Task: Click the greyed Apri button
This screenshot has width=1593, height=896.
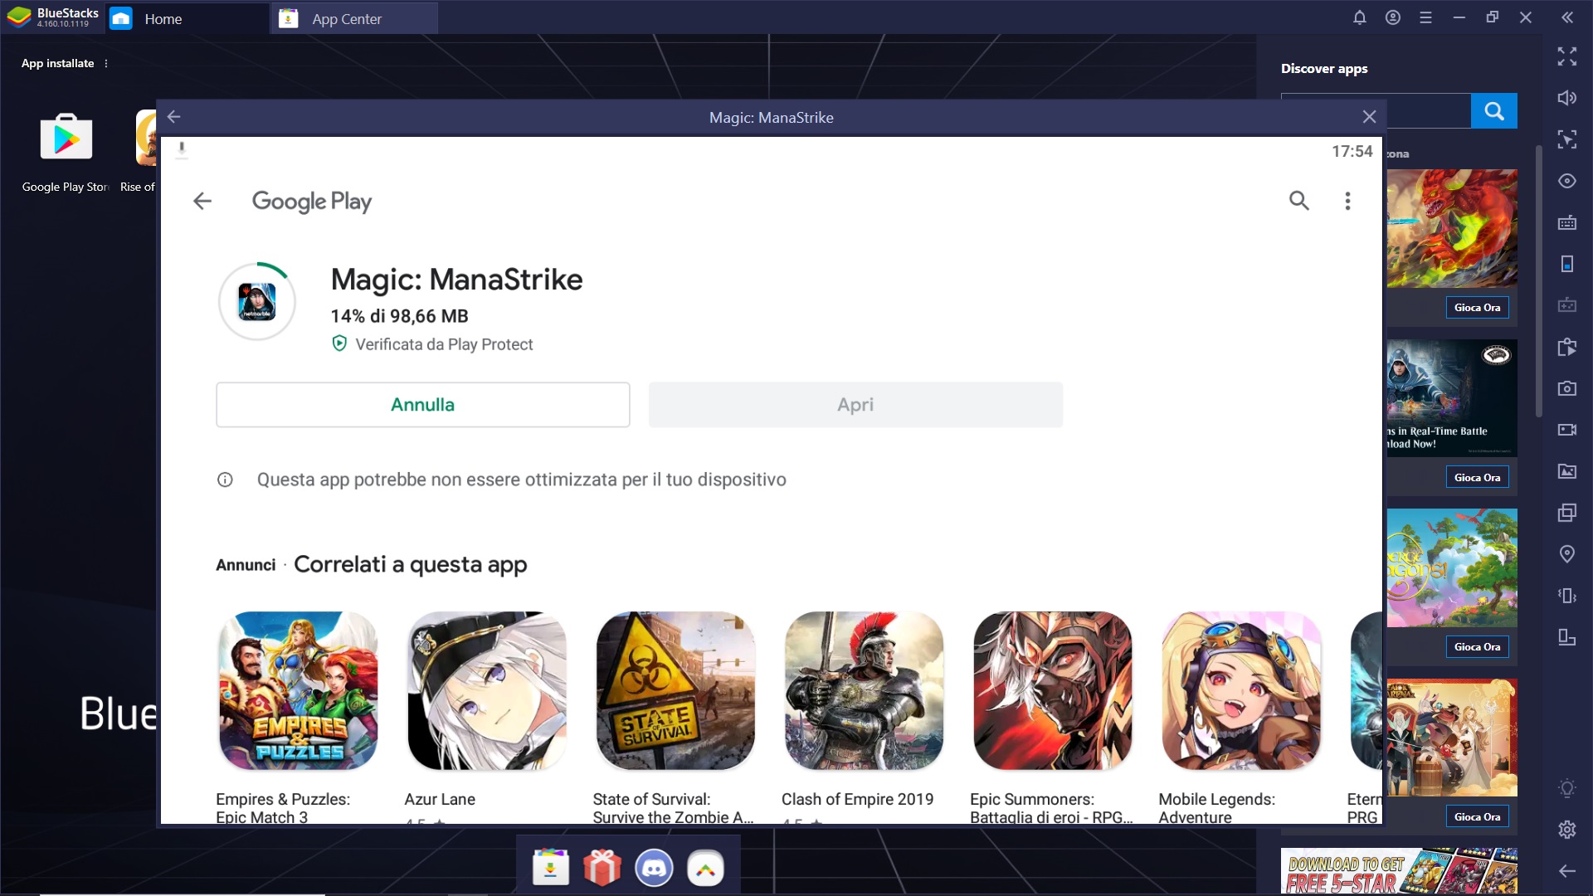Action: 855,405
